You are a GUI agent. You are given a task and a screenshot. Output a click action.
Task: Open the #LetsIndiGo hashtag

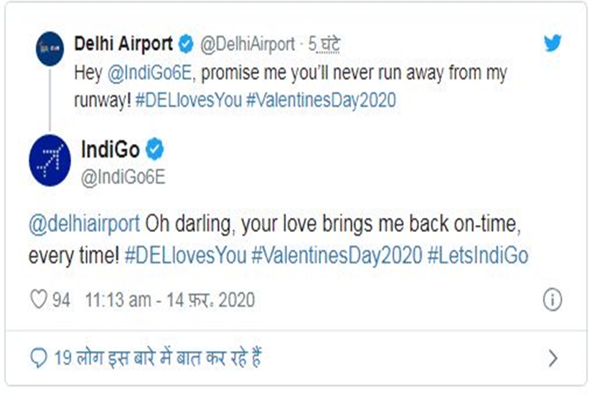point(478,256)
